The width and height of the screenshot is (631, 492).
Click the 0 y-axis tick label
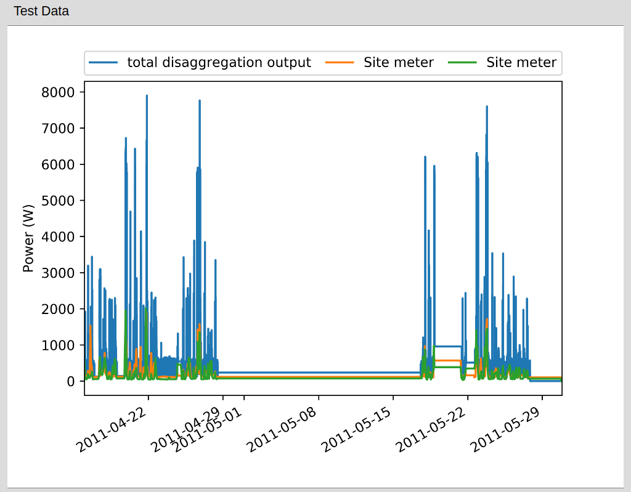[71, 381]
